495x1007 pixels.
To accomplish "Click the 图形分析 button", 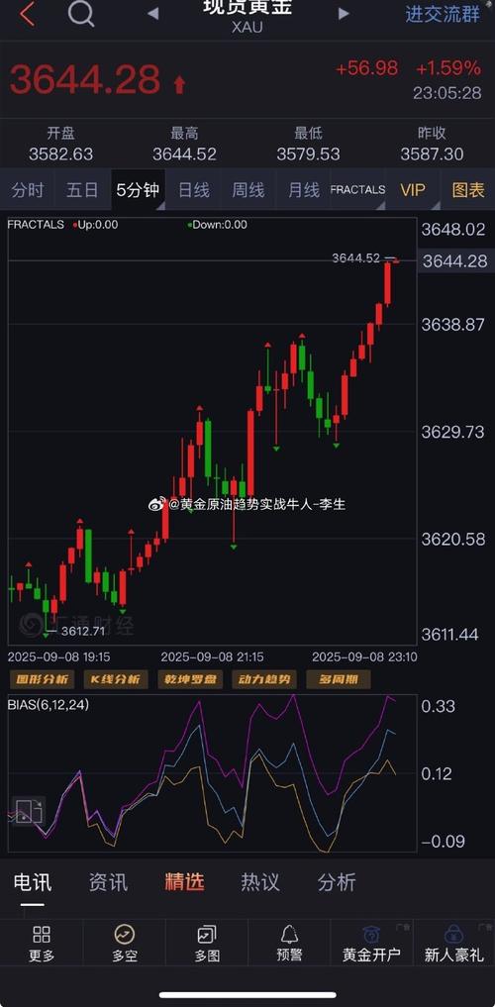I will (x=42, y=679).
